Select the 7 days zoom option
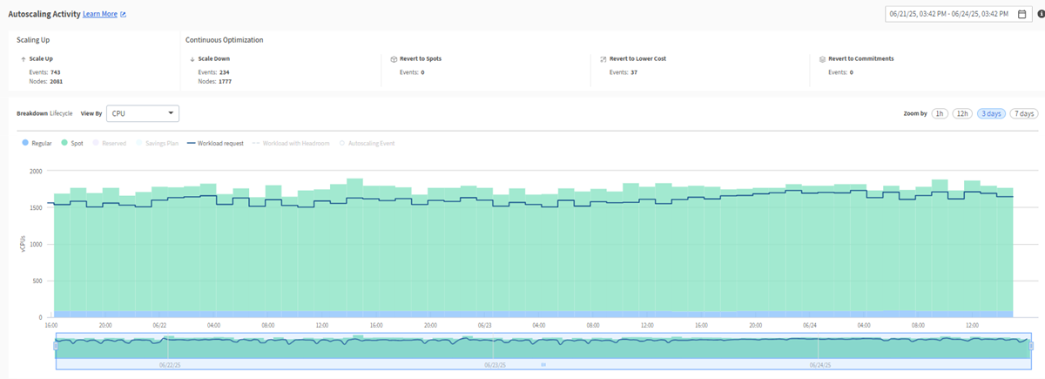The width and height of the screenshot is (1045, 379). click(x=1023, y=114)
